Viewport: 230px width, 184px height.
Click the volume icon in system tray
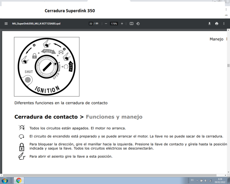[x=206, y=180]
